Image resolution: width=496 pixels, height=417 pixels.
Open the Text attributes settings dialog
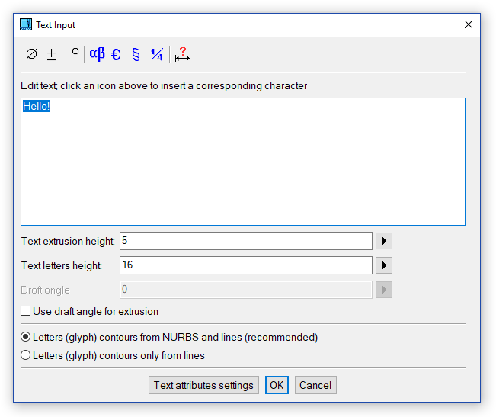(x=203, y=385)
